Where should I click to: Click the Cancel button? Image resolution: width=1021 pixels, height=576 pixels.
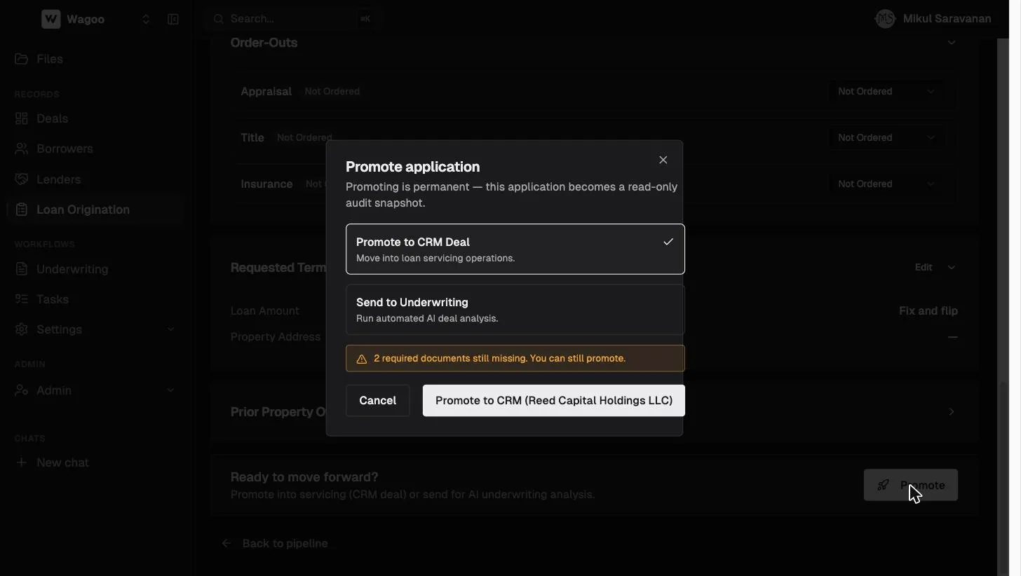tap(378, 401)
